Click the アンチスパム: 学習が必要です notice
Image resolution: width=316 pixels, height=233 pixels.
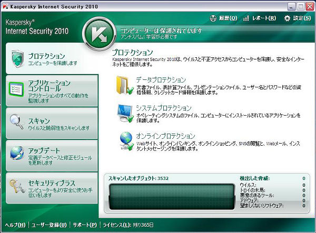(x=149, y=37)
